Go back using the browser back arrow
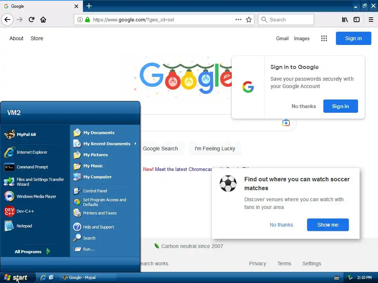 7,20
